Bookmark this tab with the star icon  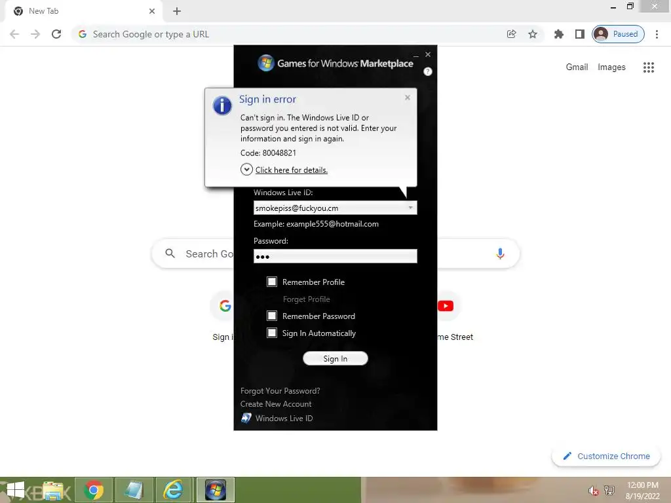[532, 34]
